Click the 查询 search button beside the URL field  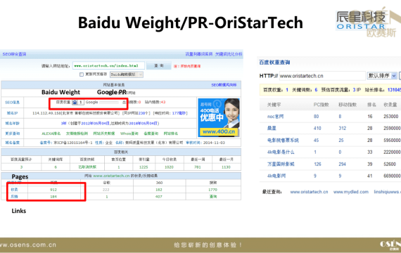159,65
